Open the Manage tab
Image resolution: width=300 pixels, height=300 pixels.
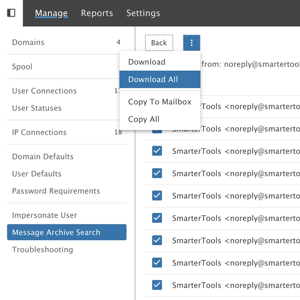pos(51,13)
